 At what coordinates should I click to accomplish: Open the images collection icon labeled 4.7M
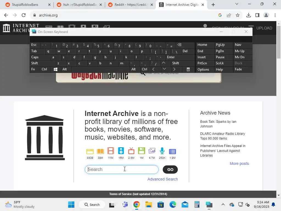152,151
